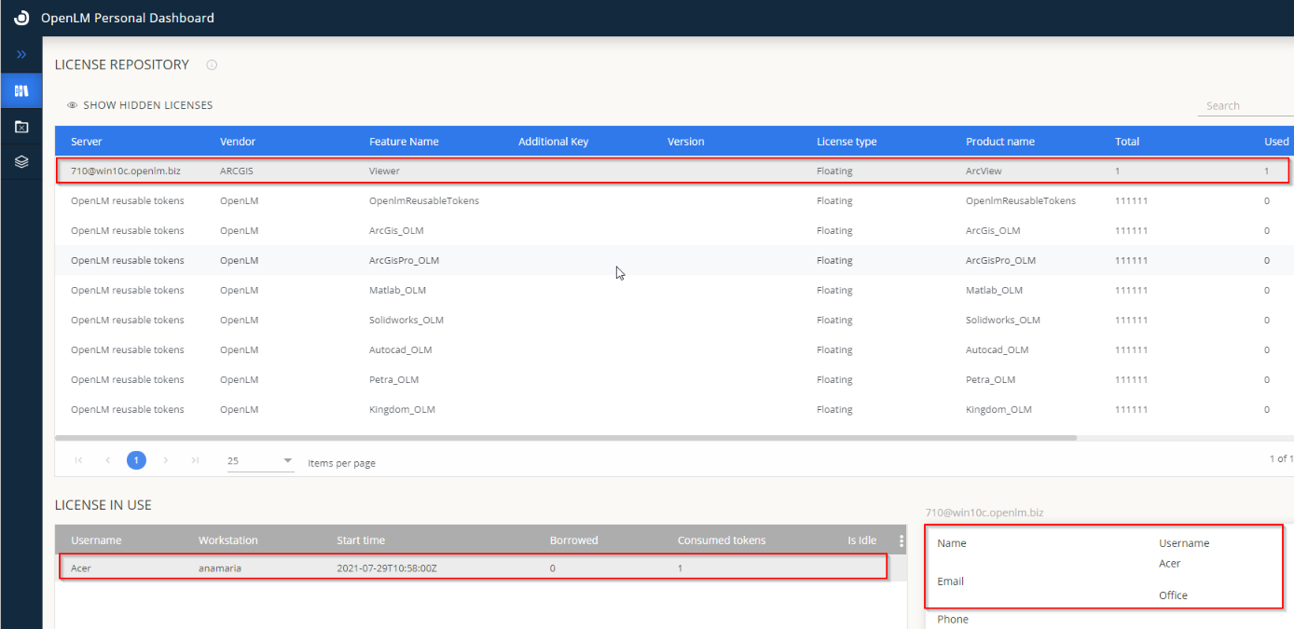Select the layers icon in the left sidebar
This screenshot has height=629, width=1294.
[21, 160]
